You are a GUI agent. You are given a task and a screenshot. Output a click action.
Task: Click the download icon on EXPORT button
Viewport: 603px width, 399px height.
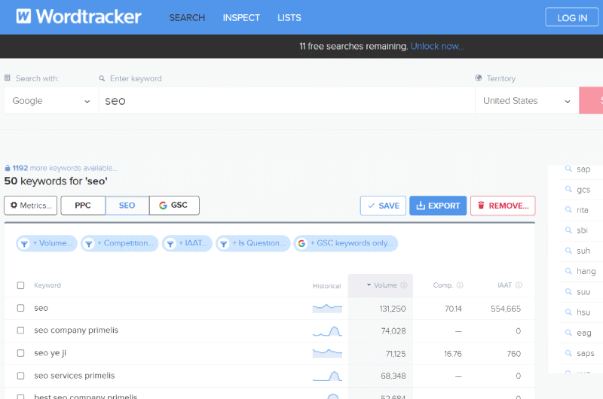click(x=421, y=206)
